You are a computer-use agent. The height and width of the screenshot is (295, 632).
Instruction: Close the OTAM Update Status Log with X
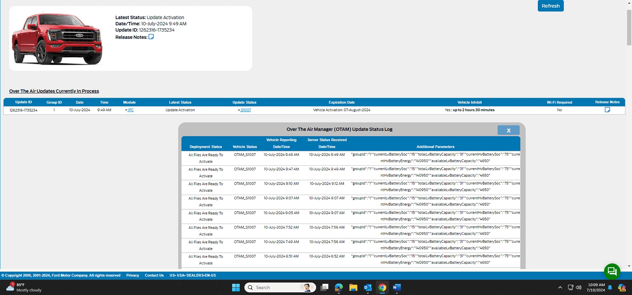point(509,130)
